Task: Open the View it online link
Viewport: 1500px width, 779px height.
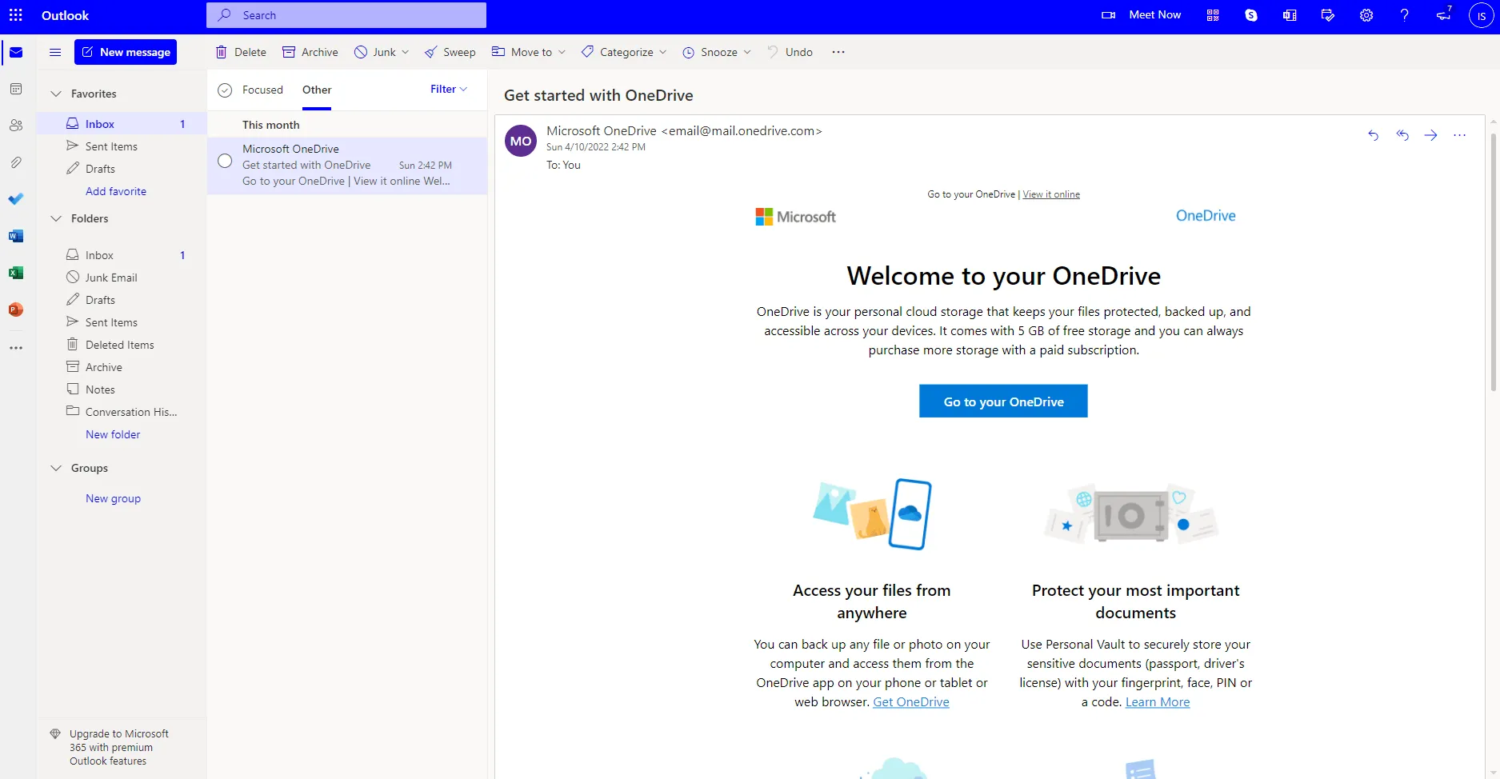Action: (x=1051, y=194)
